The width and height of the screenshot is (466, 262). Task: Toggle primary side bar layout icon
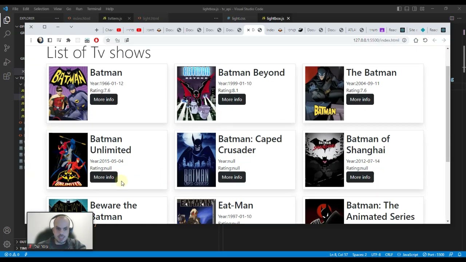click(x=399, y=9)
